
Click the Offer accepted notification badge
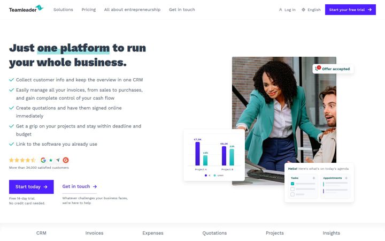pos(333,69)
